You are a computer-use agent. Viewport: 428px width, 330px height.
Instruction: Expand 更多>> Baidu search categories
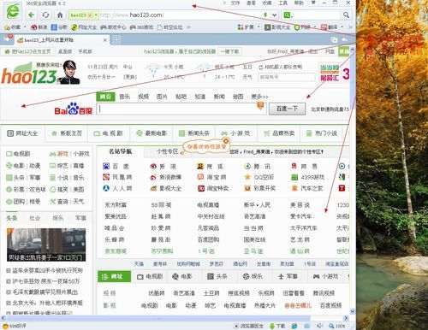(x=259, y=97)
